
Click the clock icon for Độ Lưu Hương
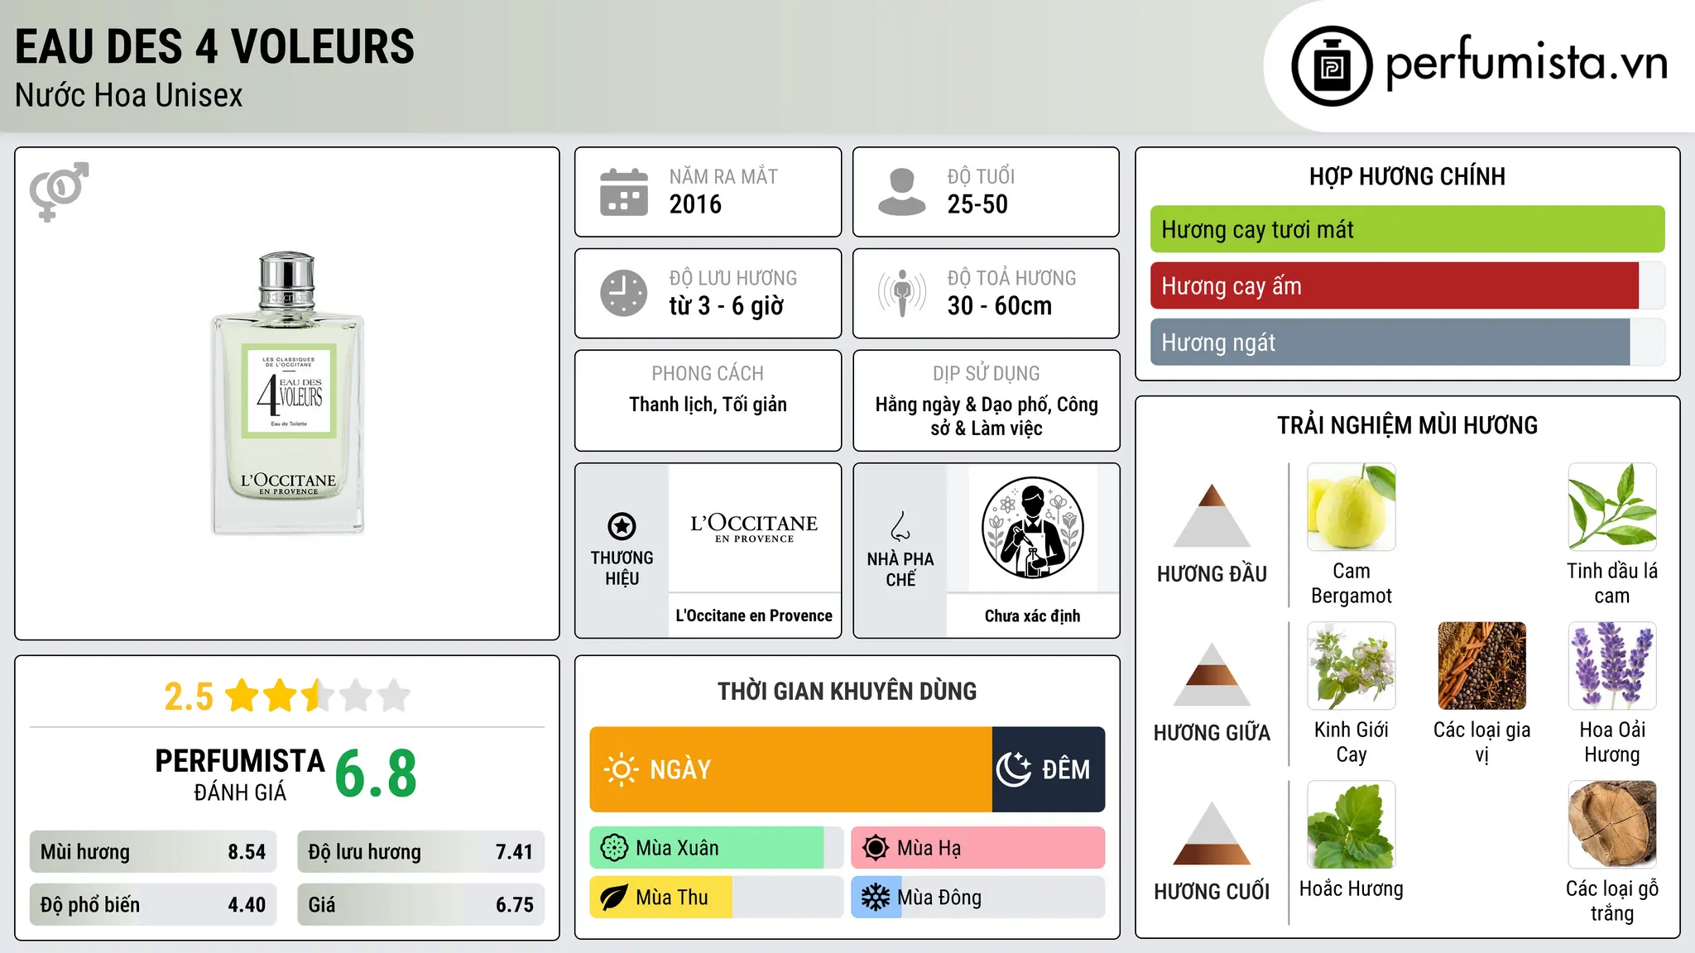coord(624,293)
